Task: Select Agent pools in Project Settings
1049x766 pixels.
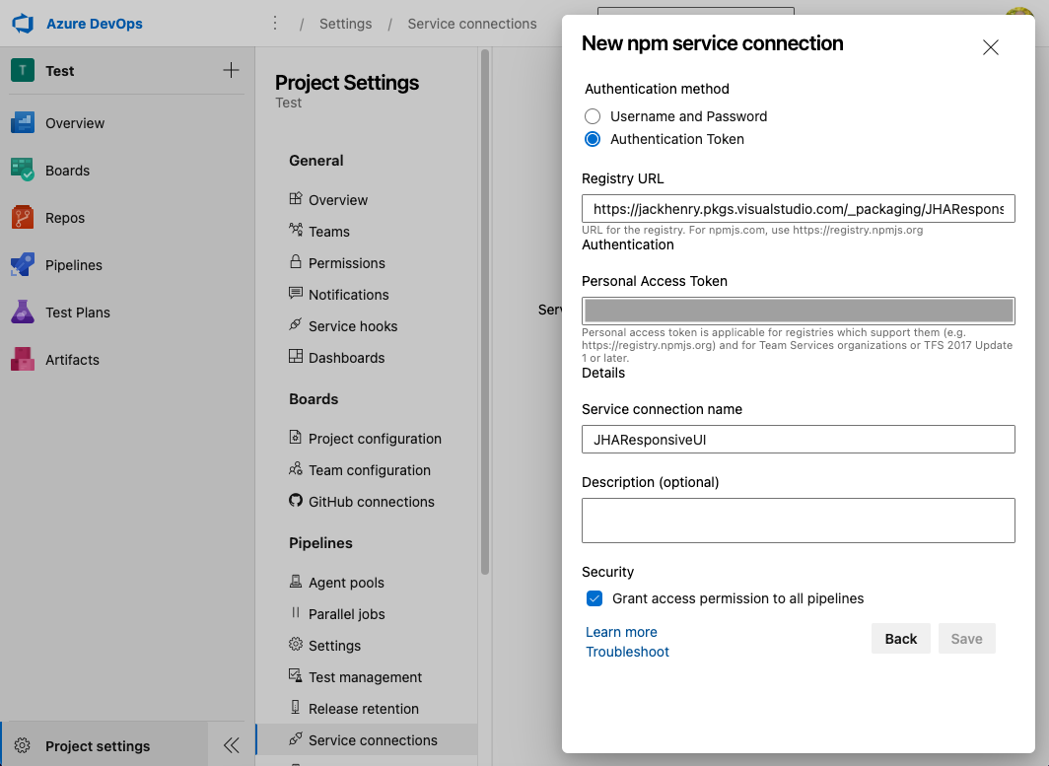Action: tap(346, 583)
